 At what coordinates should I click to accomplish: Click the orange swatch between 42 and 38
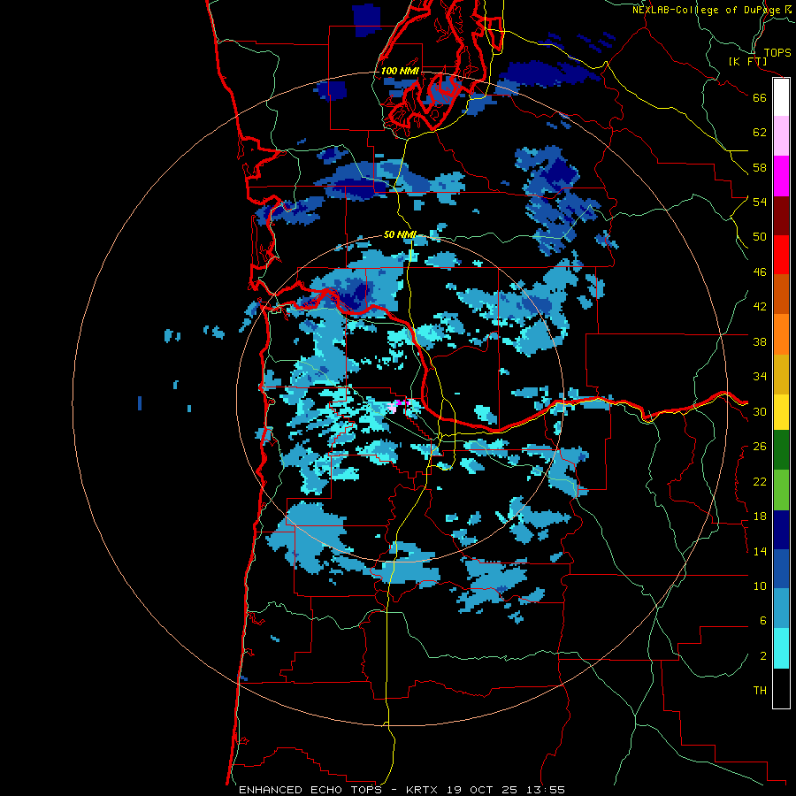click(x=781, y=333)
